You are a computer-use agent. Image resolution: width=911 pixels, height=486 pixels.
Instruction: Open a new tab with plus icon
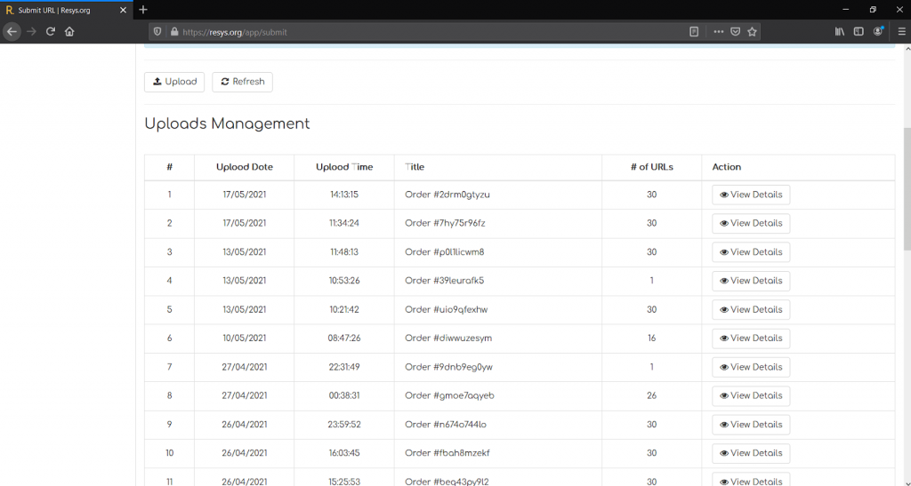143,10
